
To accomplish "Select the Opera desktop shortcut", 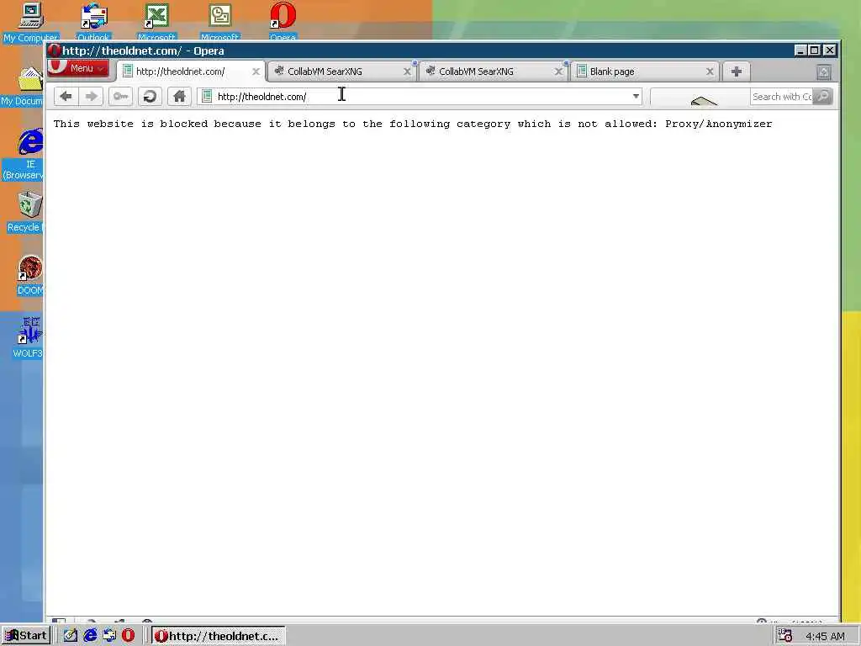I will click(x=283, y=22).
